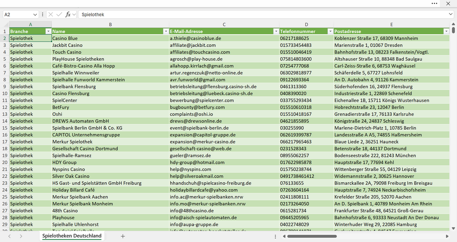Click the vertical scroll up arrow
The image size is (457, 242).
pyautogui.click(x=453, y=24)
